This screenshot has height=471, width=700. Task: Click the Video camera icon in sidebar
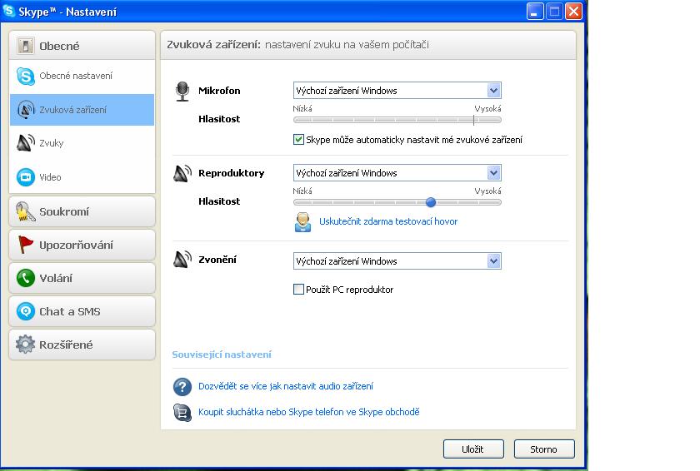click(26, 177)
